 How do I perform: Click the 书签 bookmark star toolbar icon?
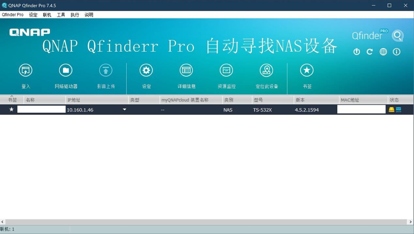click(x=307, y=70)
